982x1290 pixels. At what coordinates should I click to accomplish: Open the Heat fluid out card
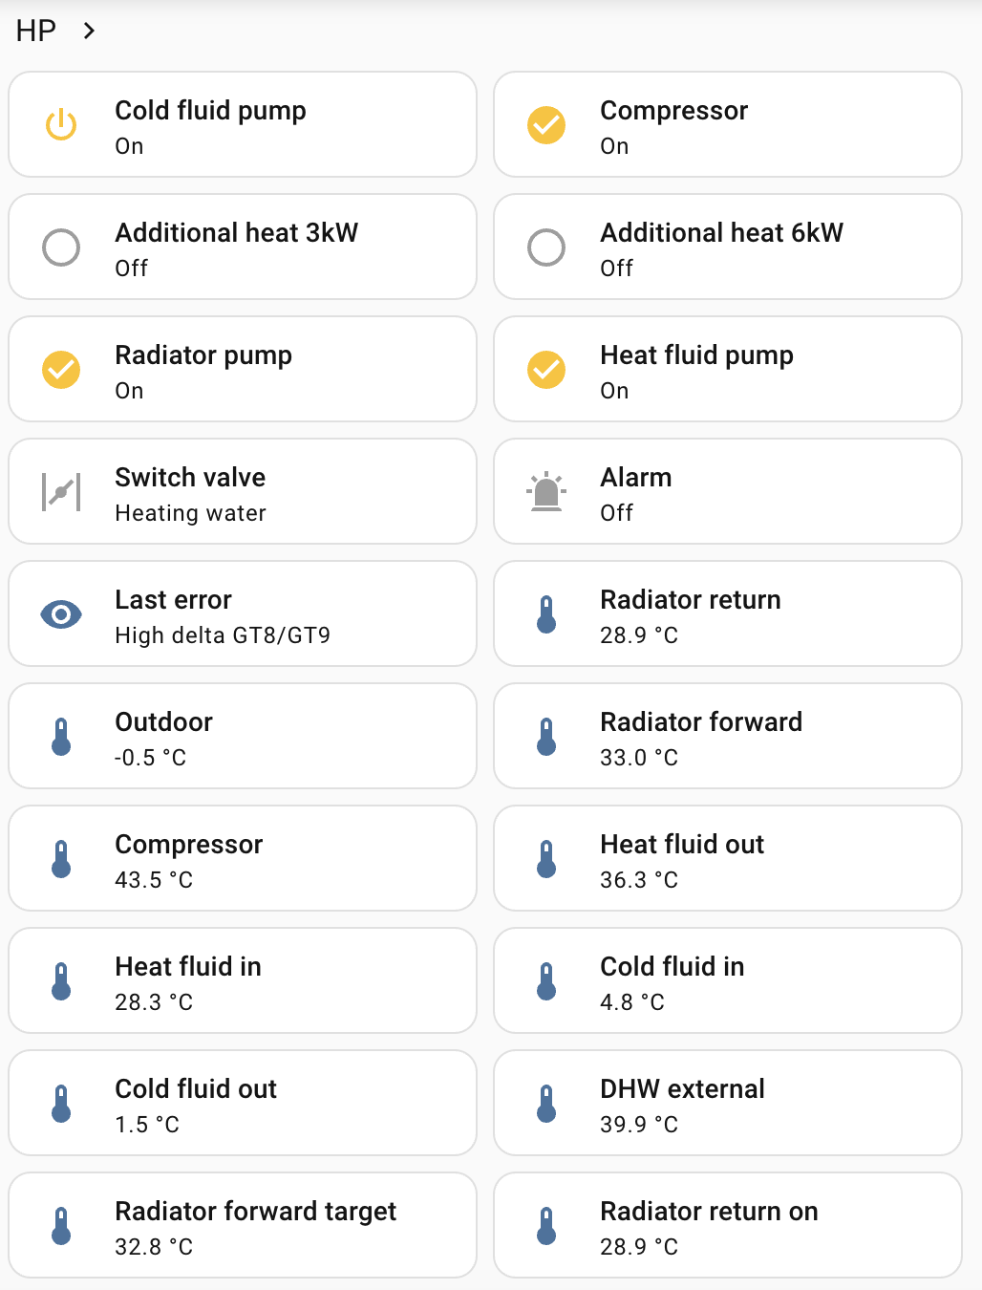pyautogui.click(x=726, y=858)
